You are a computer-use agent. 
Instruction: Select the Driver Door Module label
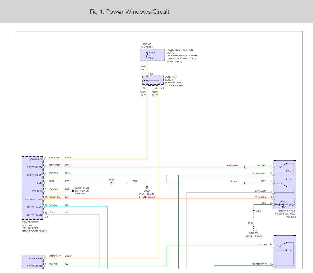[34, 226]
